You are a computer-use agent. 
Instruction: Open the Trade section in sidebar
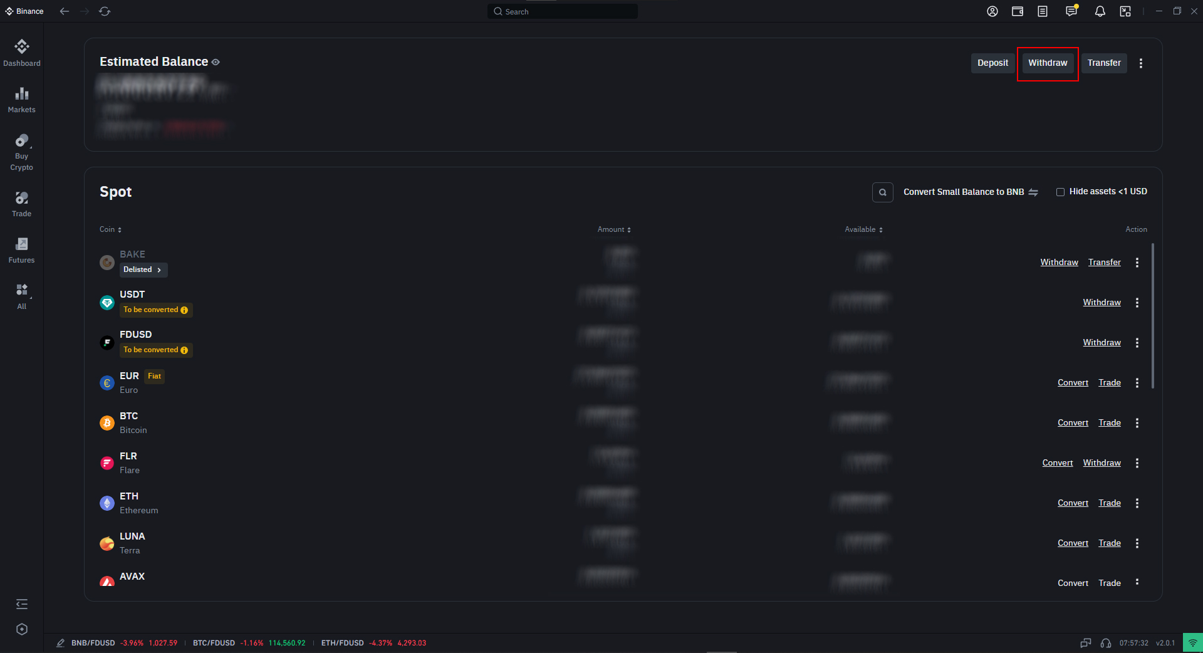tap(22, 204)
